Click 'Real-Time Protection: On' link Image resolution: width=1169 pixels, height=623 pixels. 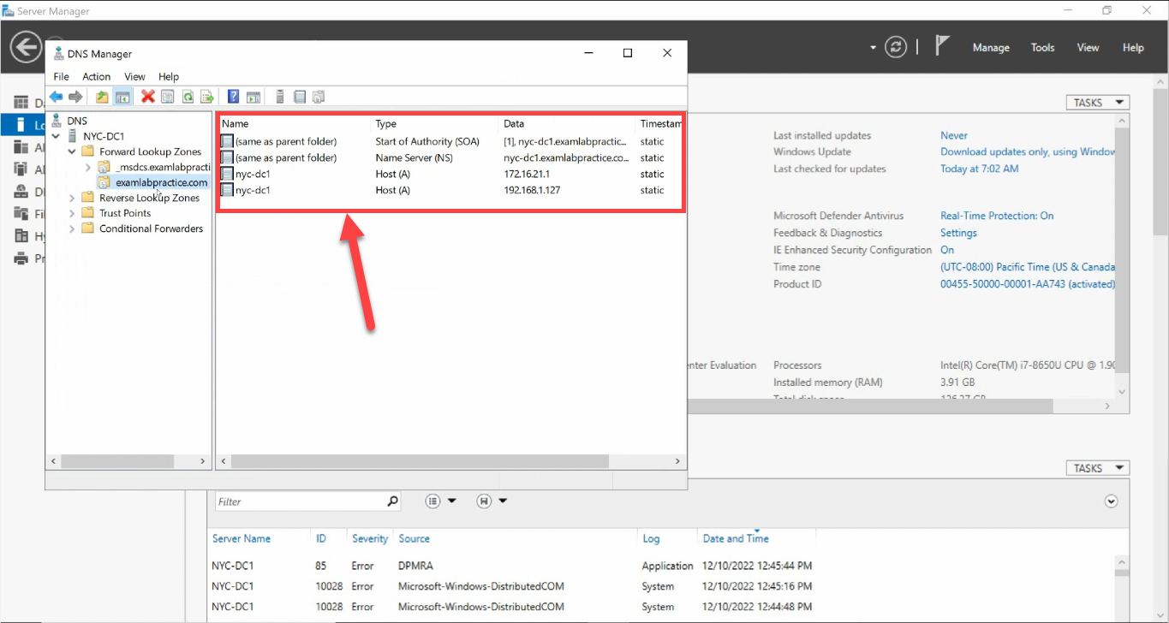click(x=997, y=216)
